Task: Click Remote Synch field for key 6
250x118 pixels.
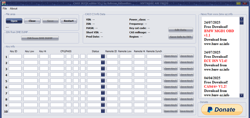Action: [x=154, y=86]
